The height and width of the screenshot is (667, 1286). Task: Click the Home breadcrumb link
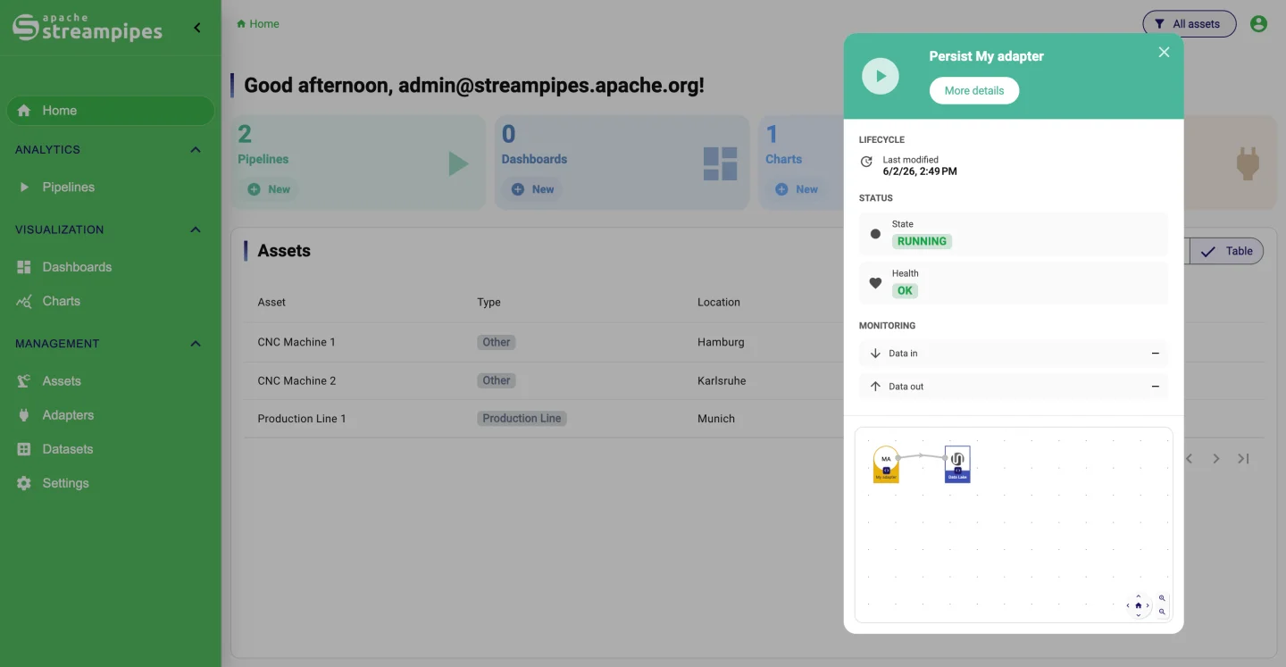coord(258,24)
